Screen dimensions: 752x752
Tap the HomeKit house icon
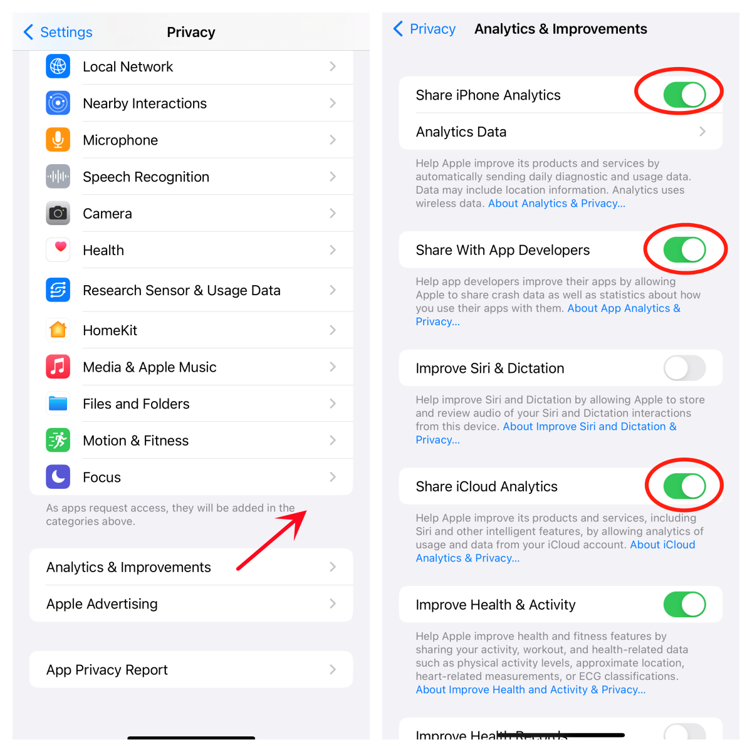[58, 330]
